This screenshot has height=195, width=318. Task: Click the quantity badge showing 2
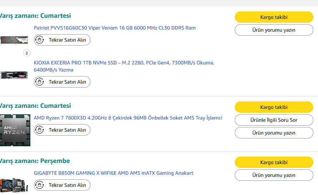(26, 53)
